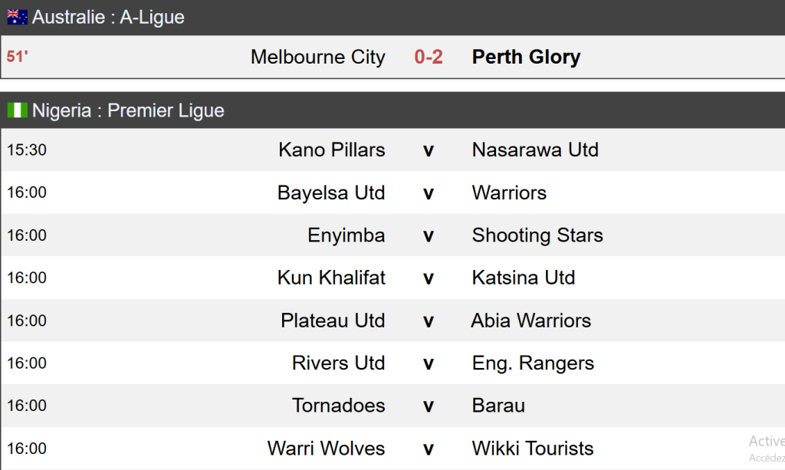Click the 0-2 live score
Viewport: 785px width, 470px height.
click(x=429, y=58)
